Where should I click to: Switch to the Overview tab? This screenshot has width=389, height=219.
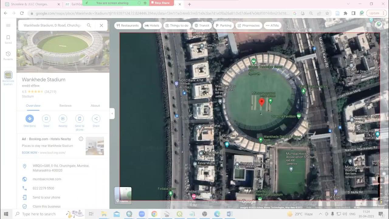coord(33,106)
